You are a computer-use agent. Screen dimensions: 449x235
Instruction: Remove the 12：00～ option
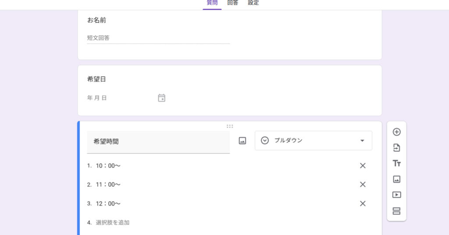tap(363, 203)
